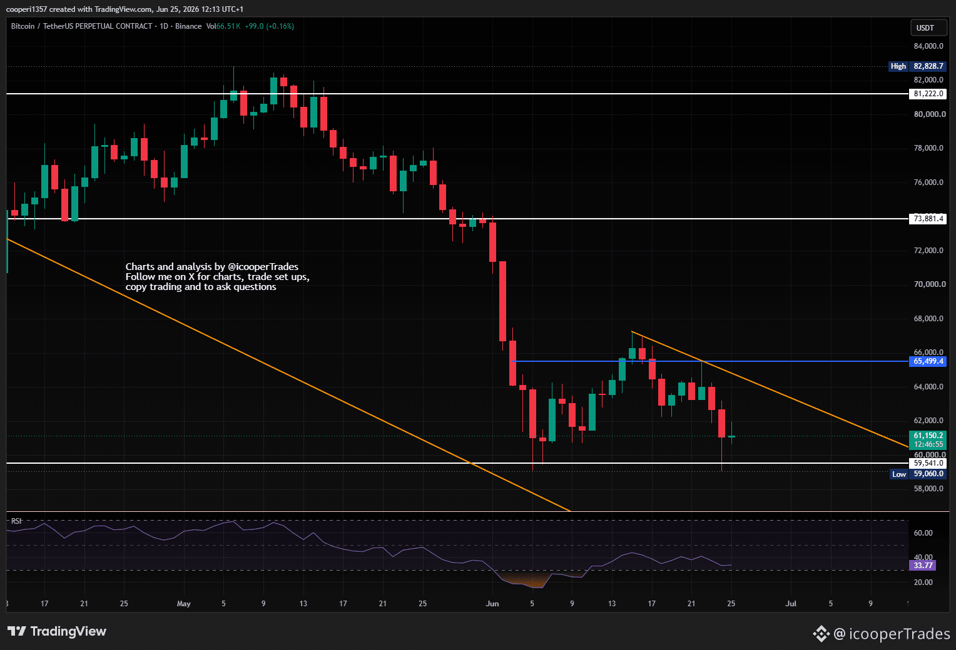Click the 81,222.0 horizontal line price label

click(928, 94)
